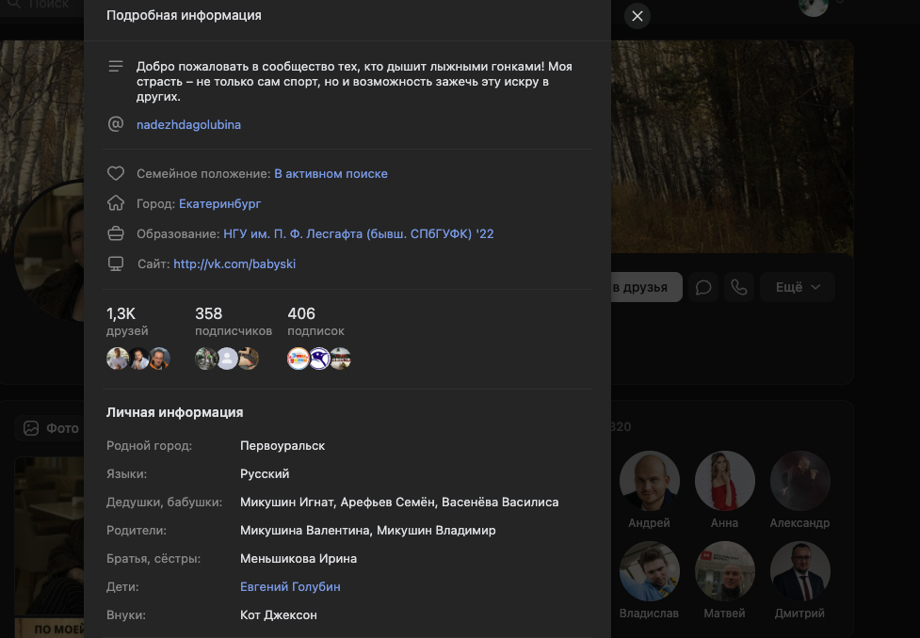
Task: Open Евгений Голубин's profile link
Action: point(290,587)
